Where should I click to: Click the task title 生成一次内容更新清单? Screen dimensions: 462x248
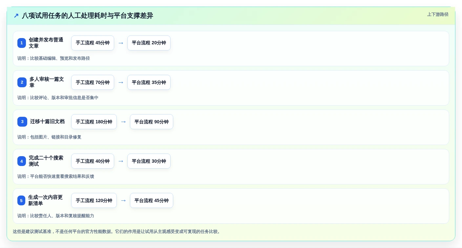45,200
